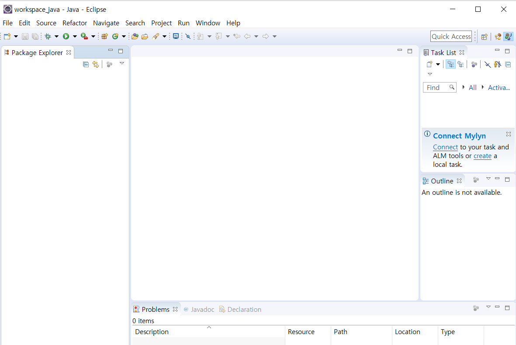
Task: Open the New Task dropdown arrow
Action: (438, 65)
